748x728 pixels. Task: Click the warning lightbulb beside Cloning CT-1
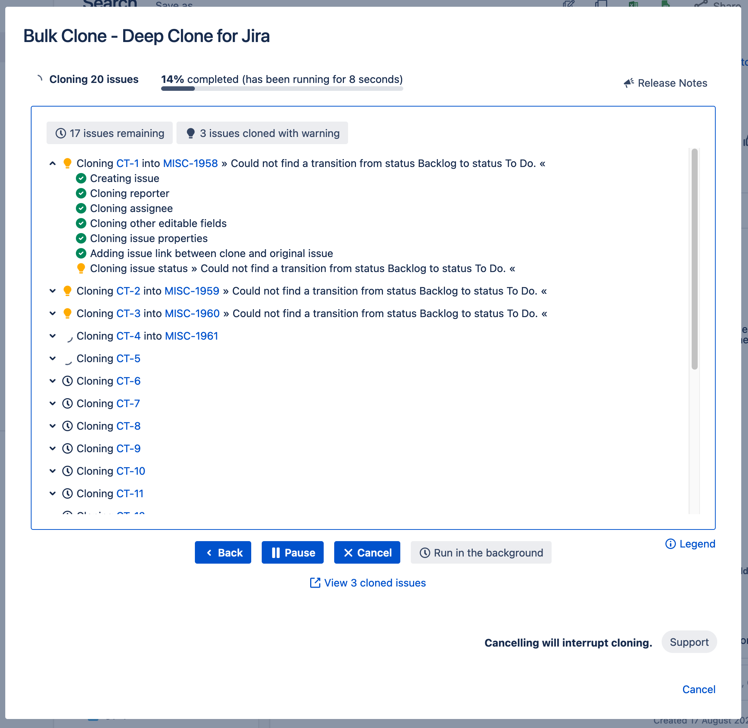coord(68,163)
